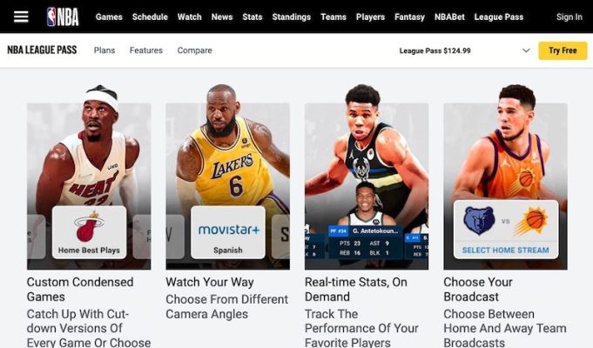Screen dimensions: 593x348
Task: Click the NBA League Pass heading
Action: [42, 50]
